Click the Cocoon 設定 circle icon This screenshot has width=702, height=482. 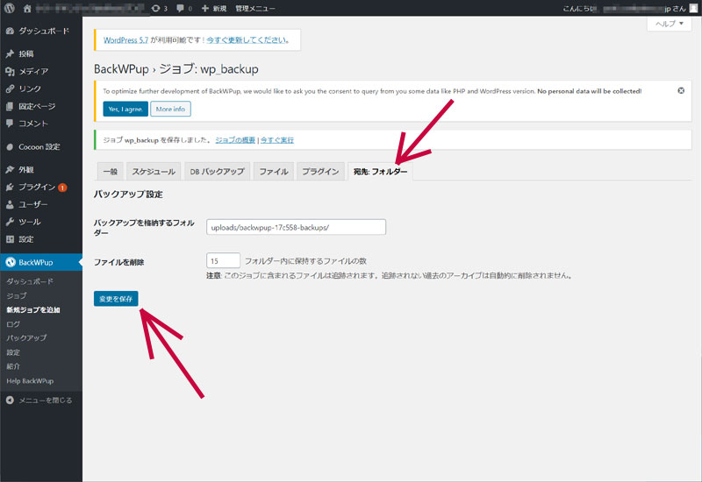pos(10,146)
